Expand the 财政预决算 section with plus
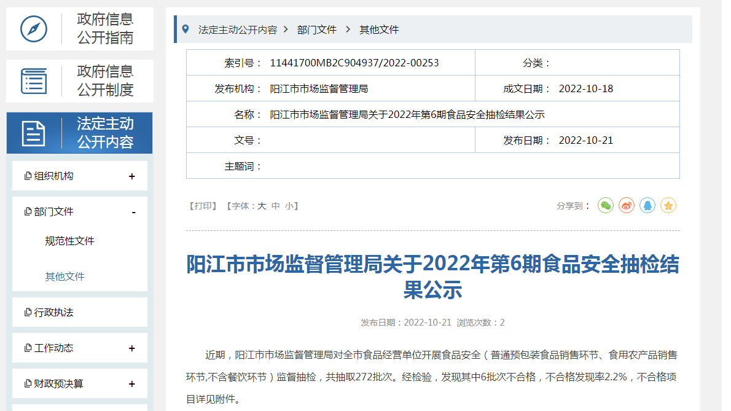Viewport: 731px width, 411px height. click(x=132, y=384)
